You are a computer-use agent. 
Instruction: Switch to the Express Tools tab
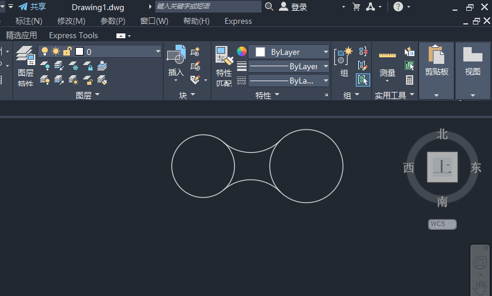[73, 35]
